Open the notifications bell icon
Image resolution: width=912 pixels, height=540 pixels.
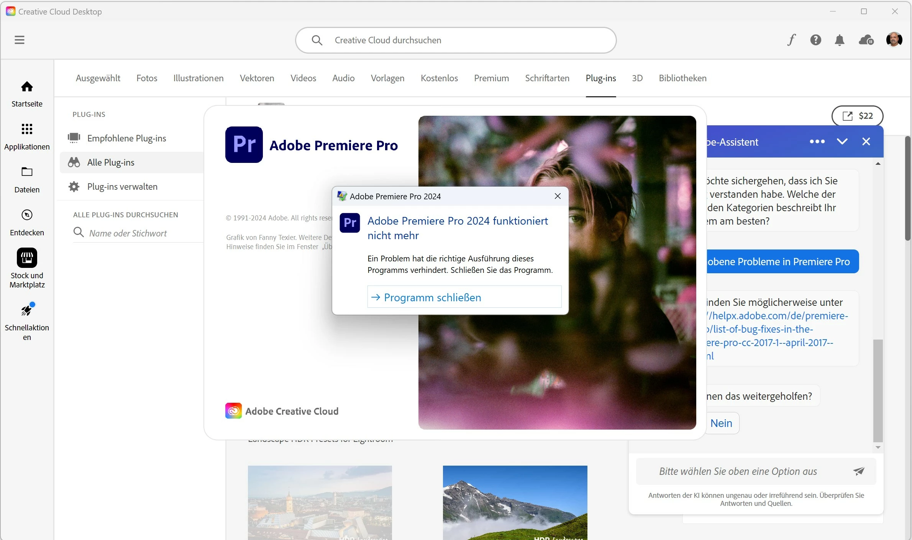840,40
